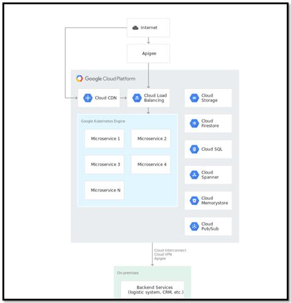This screenshot has height=303, width=291.
Task: Click the Cloud Storage icon
Action: coord(194,98)
